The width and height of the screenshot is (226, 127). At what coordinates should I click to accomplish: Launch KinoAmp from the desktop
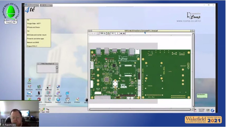point(39,87)
